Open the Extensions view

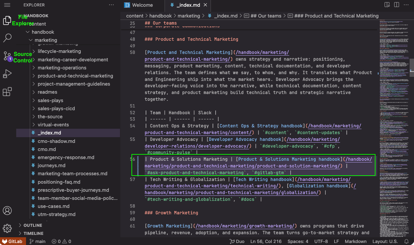pos(7,92)
